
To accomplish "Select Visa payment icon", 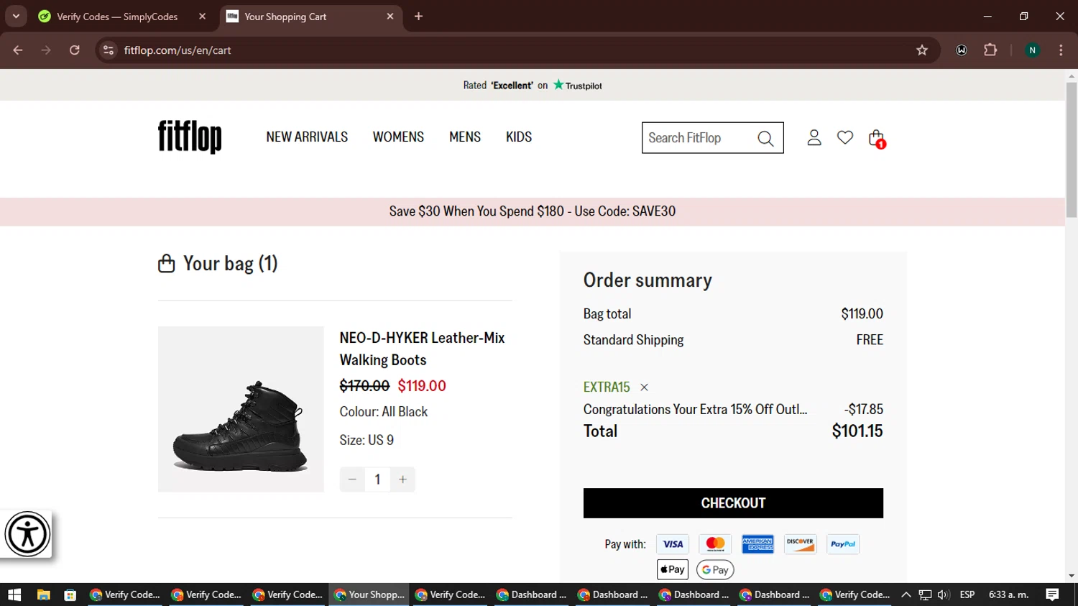I will click(x=673, y=544).
